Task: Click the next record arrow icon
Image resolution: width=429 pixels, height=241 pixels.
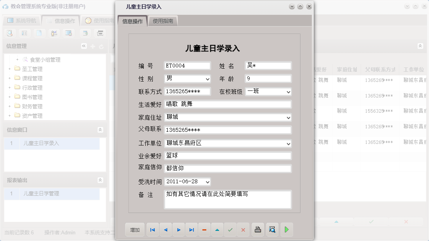Action: 179,230
